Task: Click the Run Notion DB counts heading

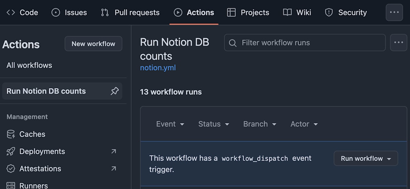Action: pyautogui.click(x=175, y=49)
